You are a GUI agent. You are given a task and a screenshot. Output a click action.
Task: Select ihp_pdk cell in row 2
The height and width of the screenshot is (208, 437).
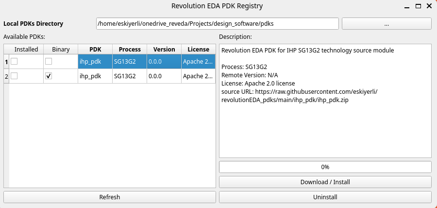click(95, 76)
